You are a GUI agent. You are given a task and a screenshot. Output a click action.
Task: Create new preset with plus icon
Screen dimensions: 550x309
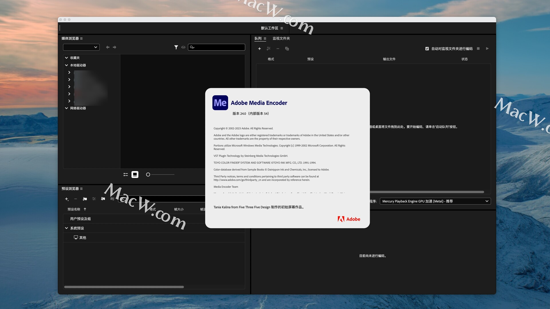pos(66,199)
